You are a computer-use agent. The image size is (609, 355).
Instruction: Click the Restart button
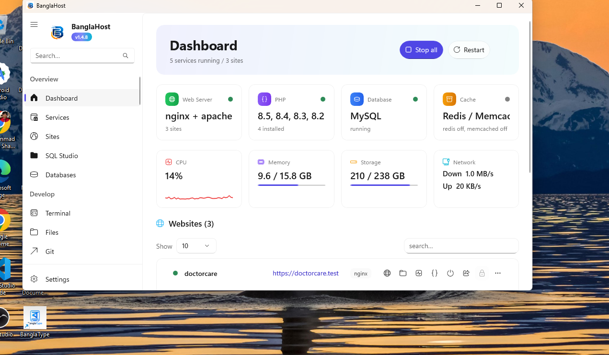[469, 50]
